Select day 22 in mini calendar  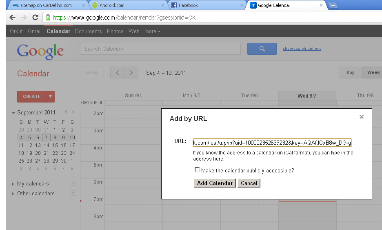[55, 153]
